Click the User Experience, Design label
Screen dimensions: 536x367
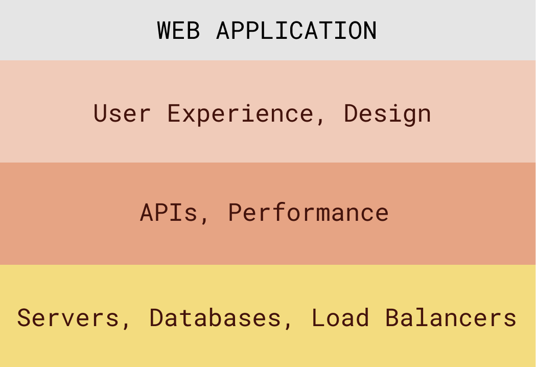click(262, 114)
